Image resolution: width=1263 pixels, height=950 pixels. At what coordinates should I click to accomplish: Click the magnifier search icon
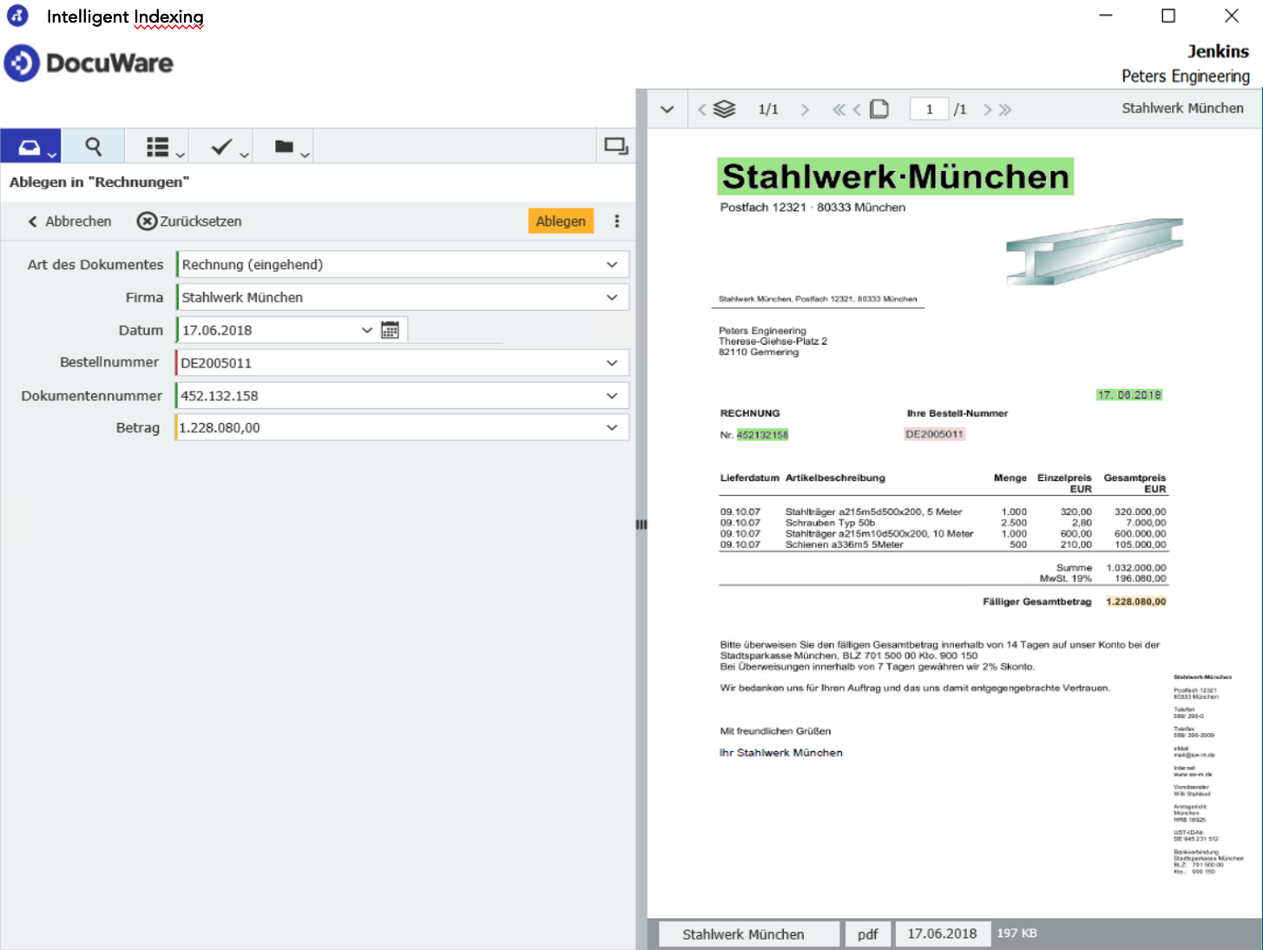tap(93, 147)
